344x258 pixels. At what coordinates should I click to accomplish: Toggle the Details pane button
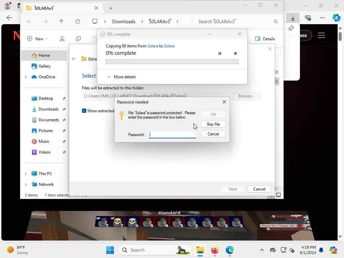click(x=265, y=39)
